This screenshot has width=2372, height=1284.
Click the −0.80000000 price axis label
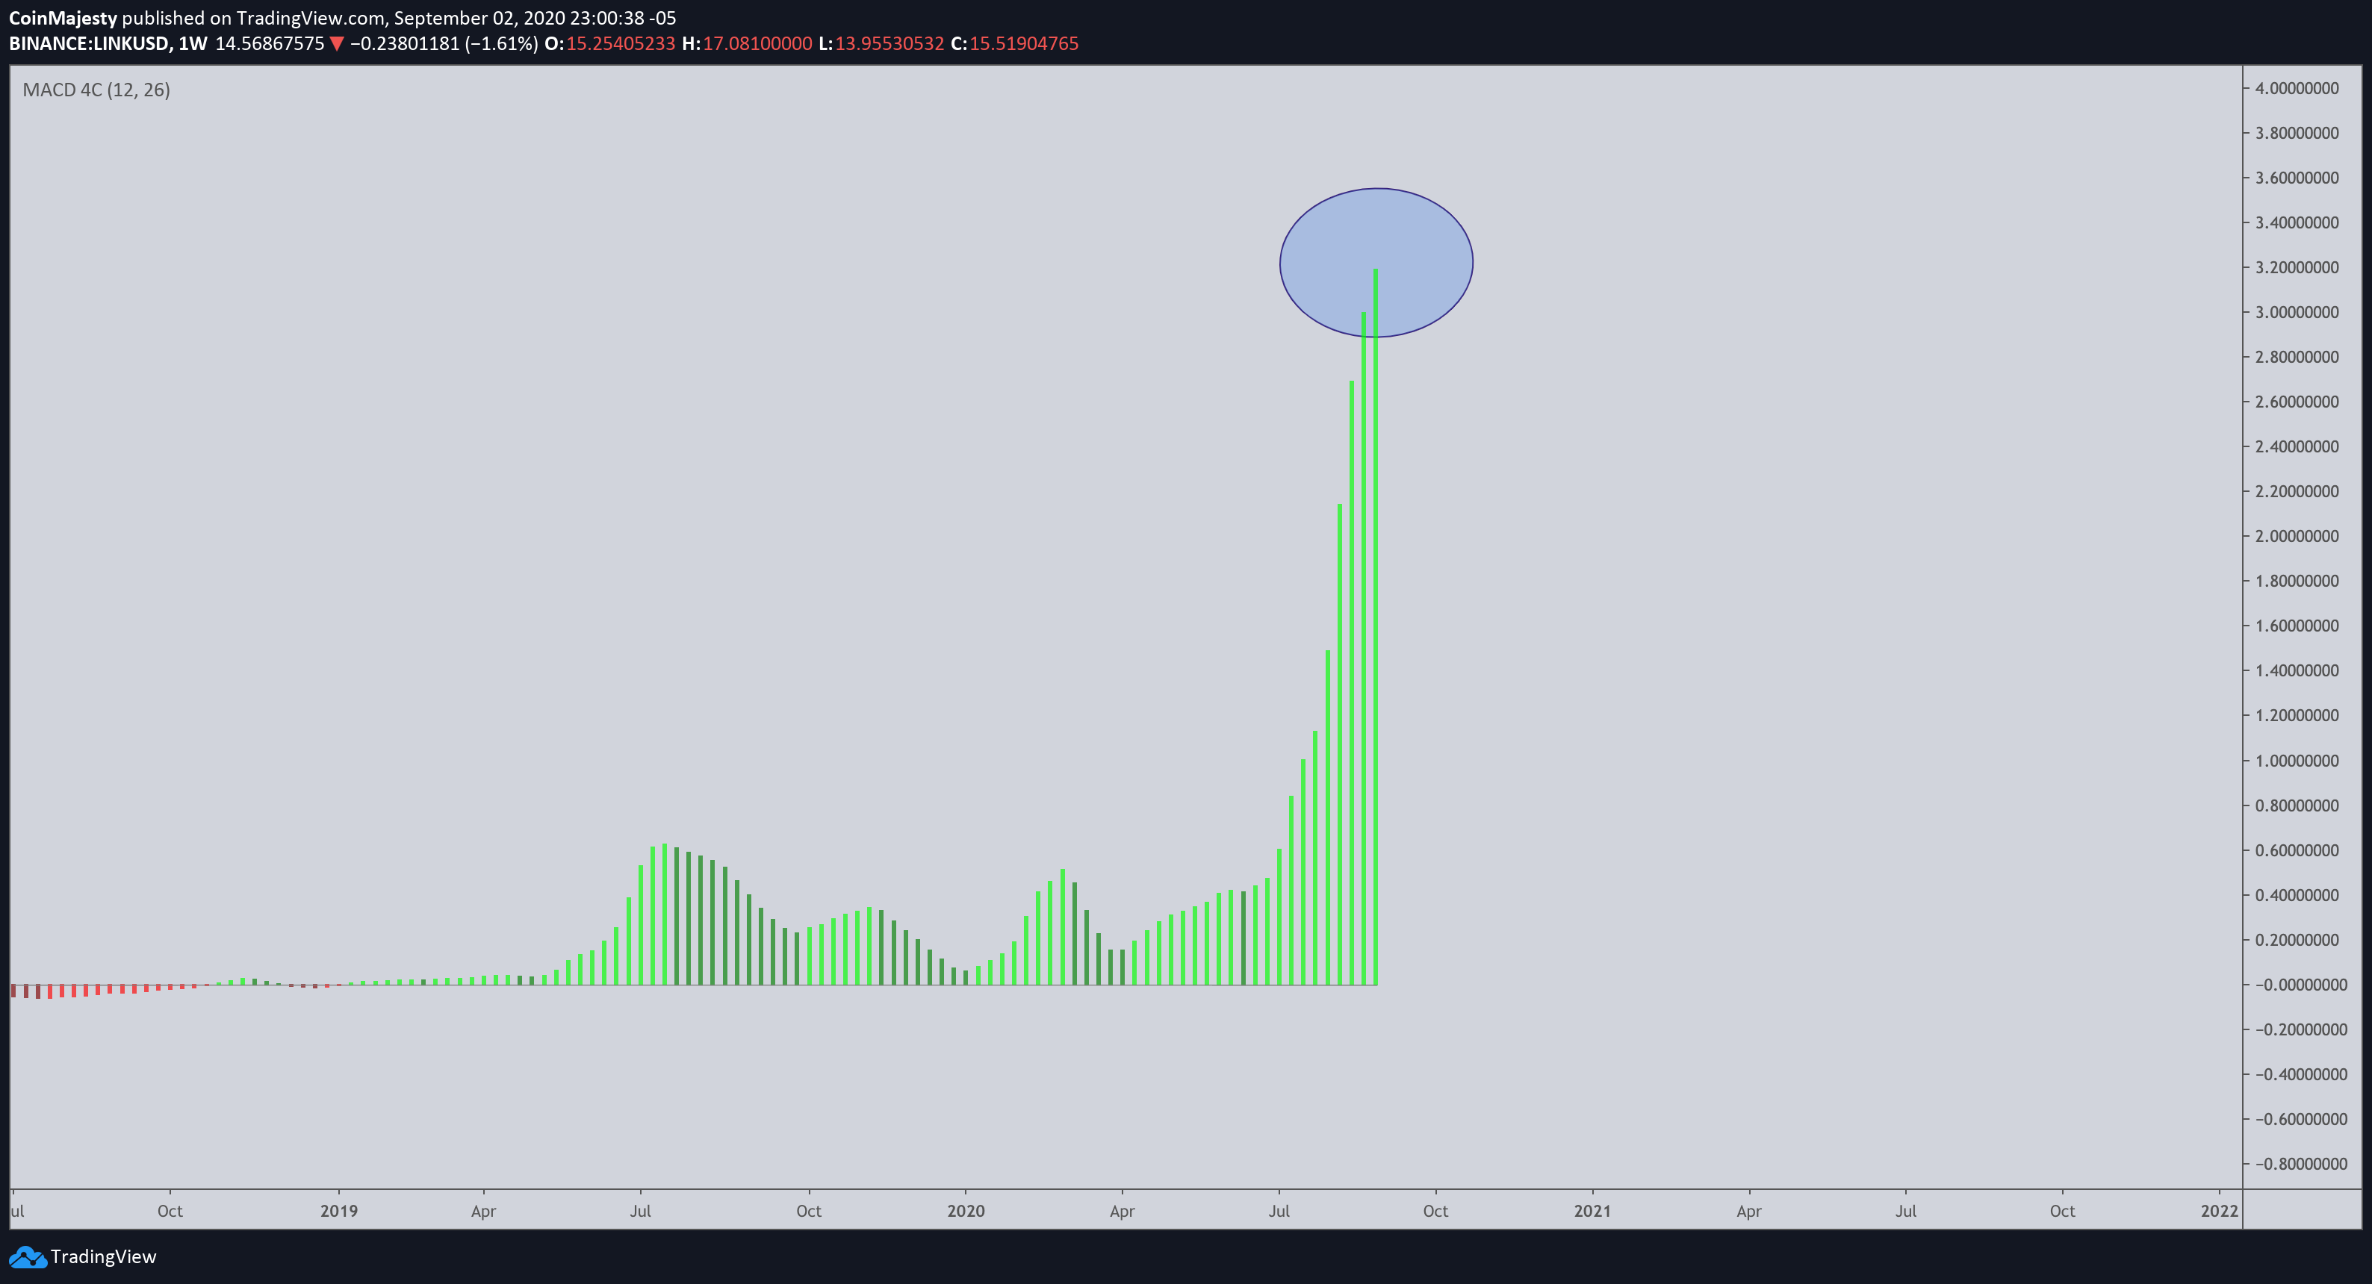(2300, 1165)
